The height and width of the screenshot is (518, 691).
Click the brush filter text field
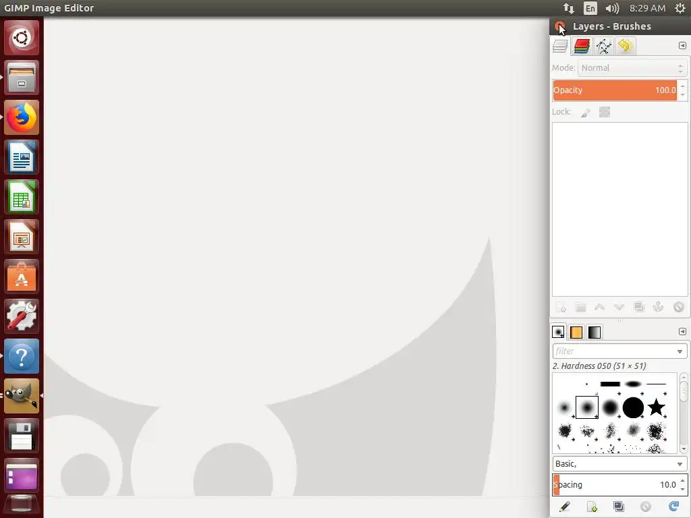[613, 351]
